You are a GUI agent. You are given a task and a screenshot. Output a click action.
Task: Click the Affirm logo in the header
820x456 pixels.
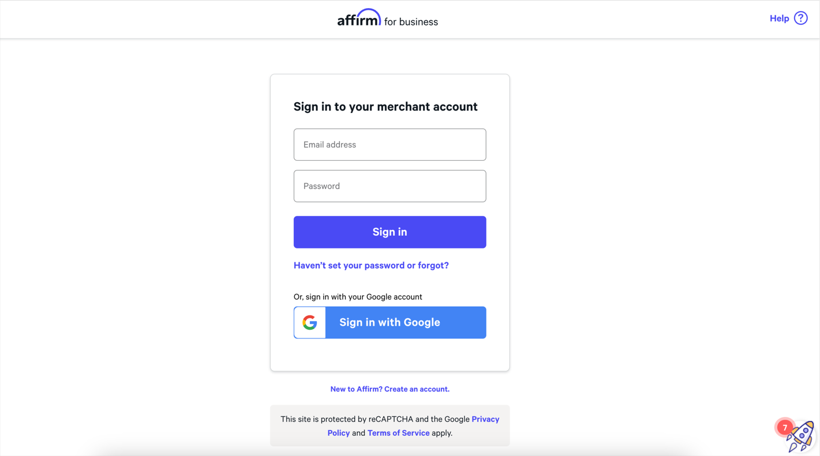click(359, 18)
